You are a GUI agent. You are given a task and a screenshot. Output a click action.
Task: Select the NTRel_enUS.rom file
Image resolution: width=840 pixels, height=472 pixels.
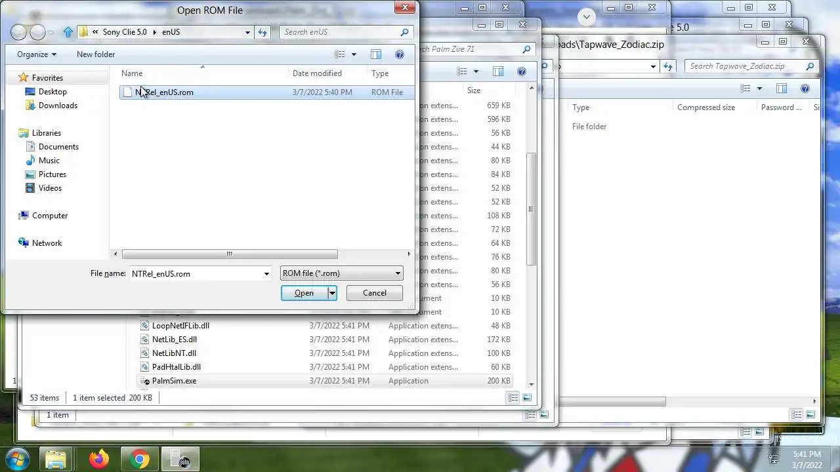click(266, 92)
